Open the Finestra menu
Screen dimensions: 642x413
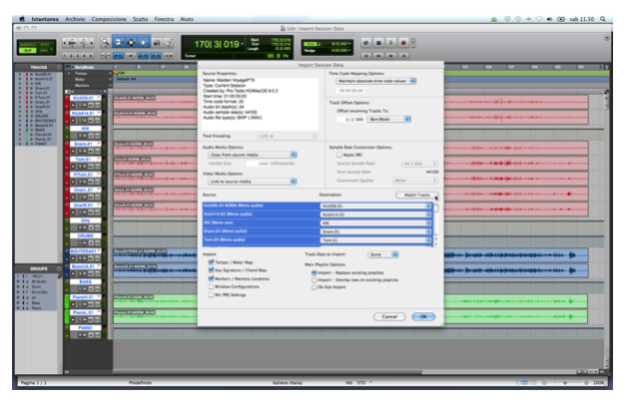pyautogui.click(x=164, y=19)
